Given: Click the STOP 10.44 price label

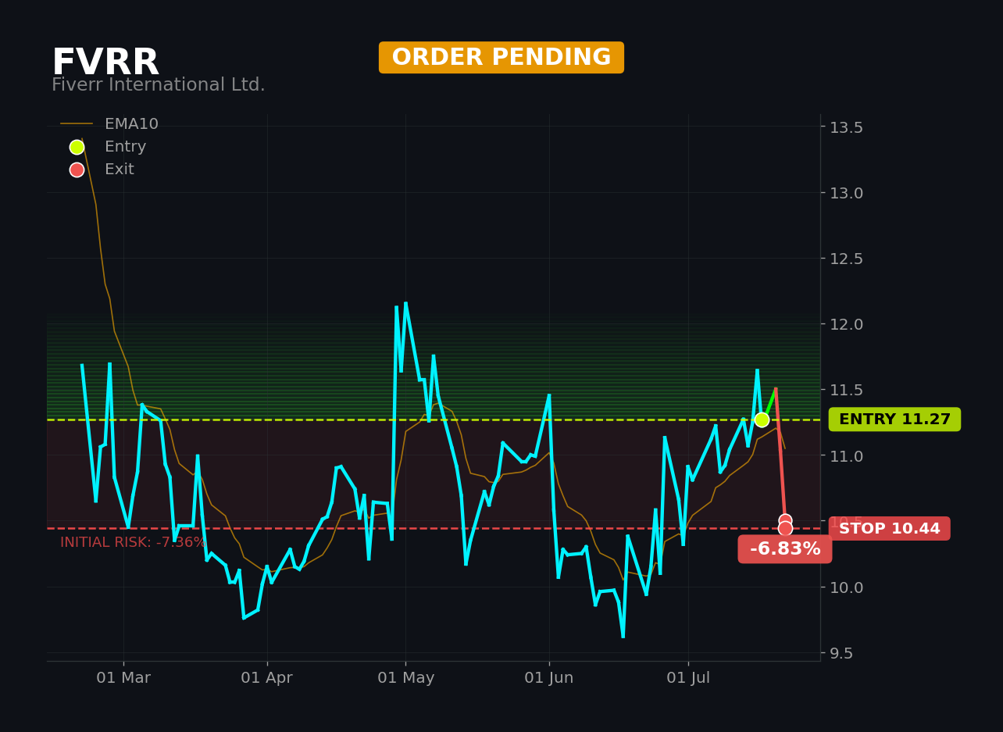Looking at the screenshot, I should point(889,529).
